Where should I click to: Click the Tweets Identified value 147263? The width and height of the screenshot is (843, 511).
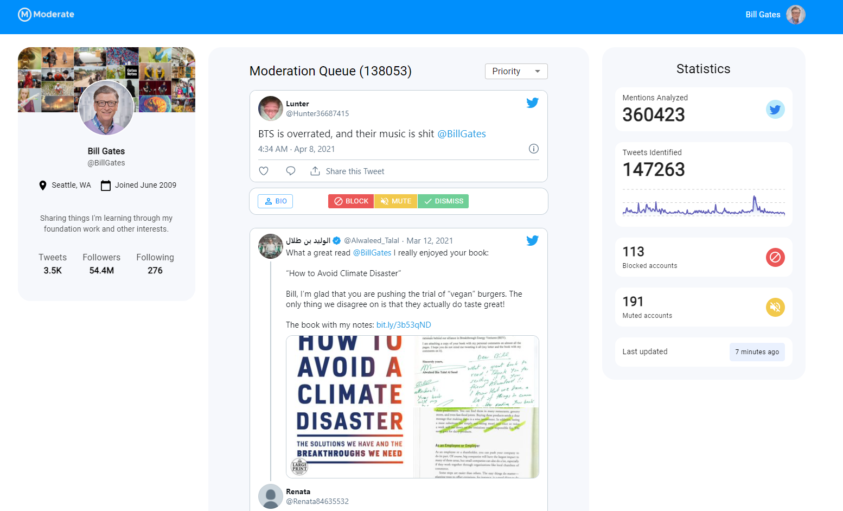coord(654,170)
